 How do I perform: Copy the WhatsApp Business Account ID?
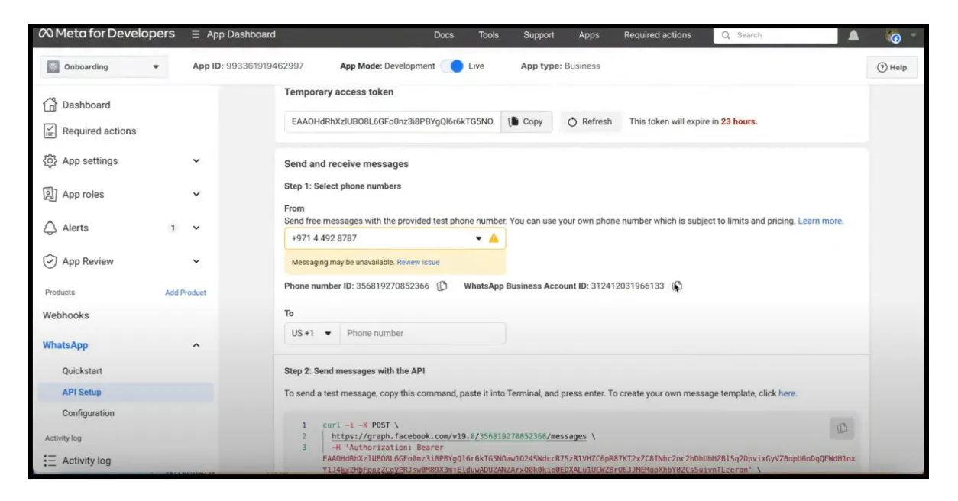pyautogui.click(x=677, y=286)
